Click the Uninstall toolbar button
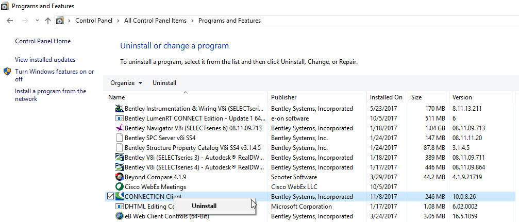This screenshot has width=519, height=222. pos(164,83)
